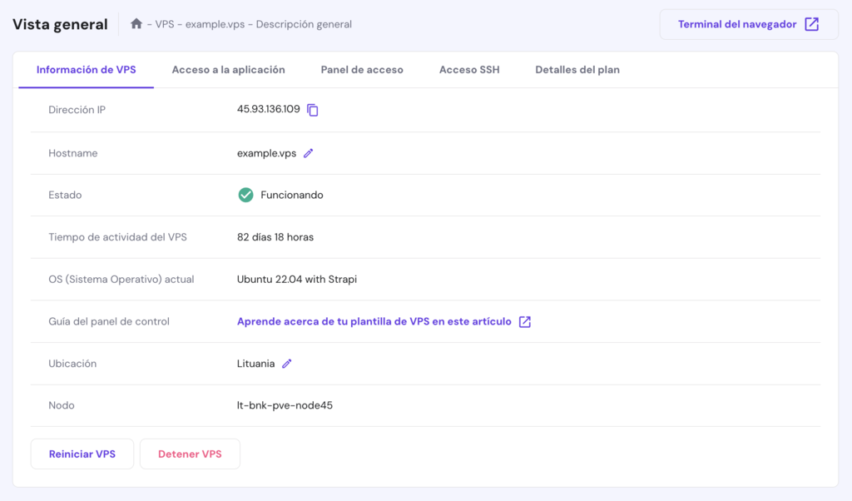Click external link icon beside guide article
The height and width of the screenshot is (501, 852).
tap(525, 322)
